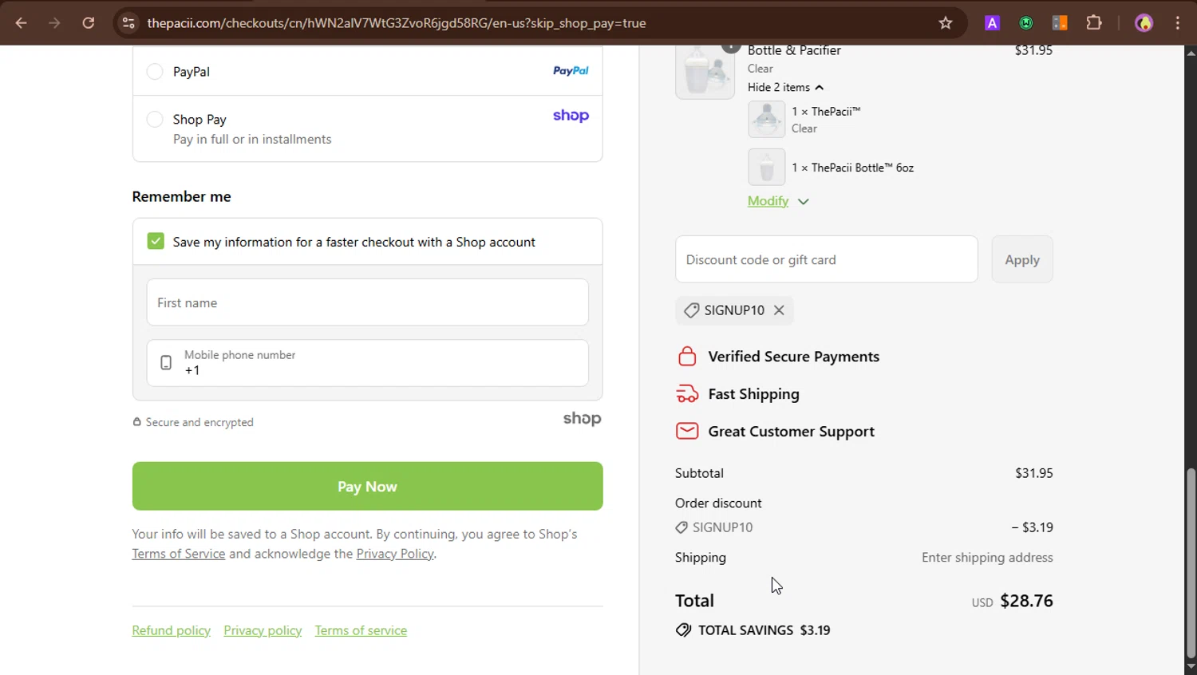Click the Verified Secure Payments lock icon
1197x675 pixels.
[x=687, y=357]
